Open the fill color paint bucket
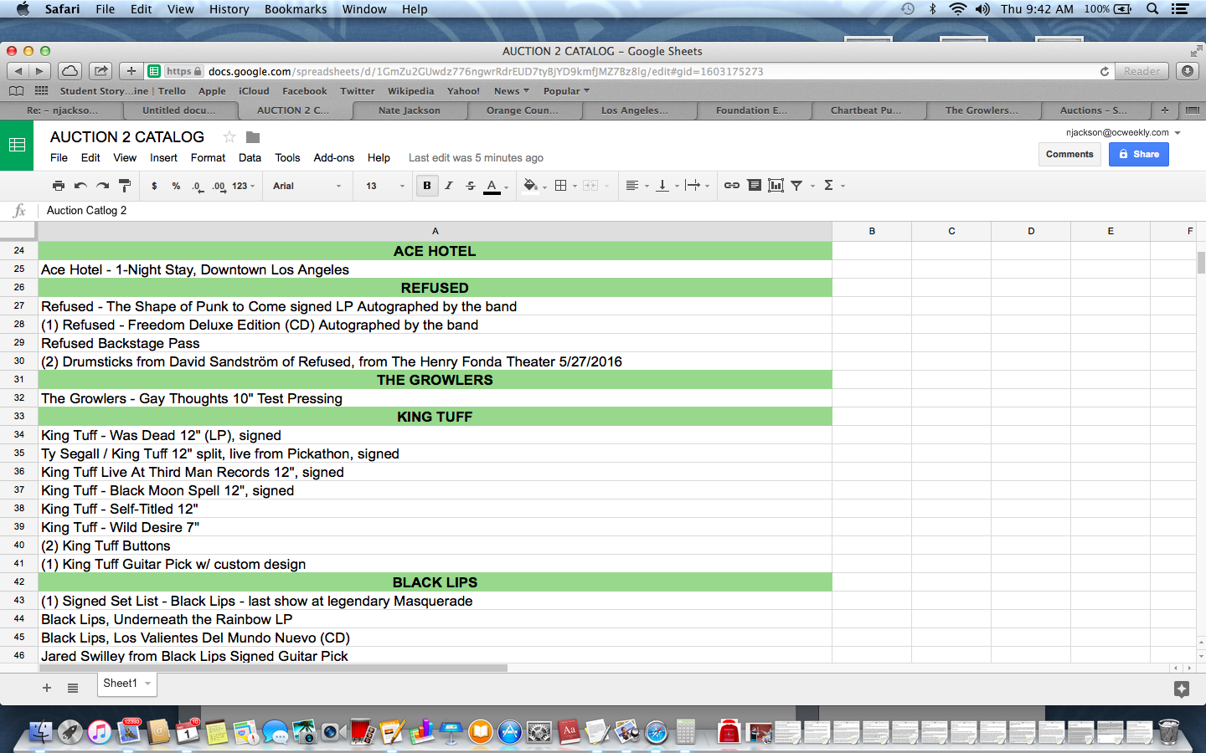 (x=530, y=186)
